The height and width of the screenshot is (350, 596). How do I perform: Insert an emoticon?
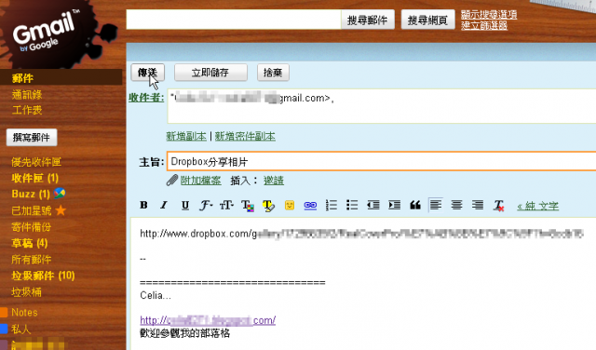(x=290, y=206)
